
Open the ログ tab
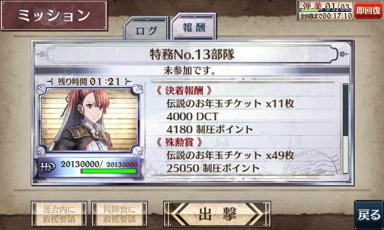(146, 29)
